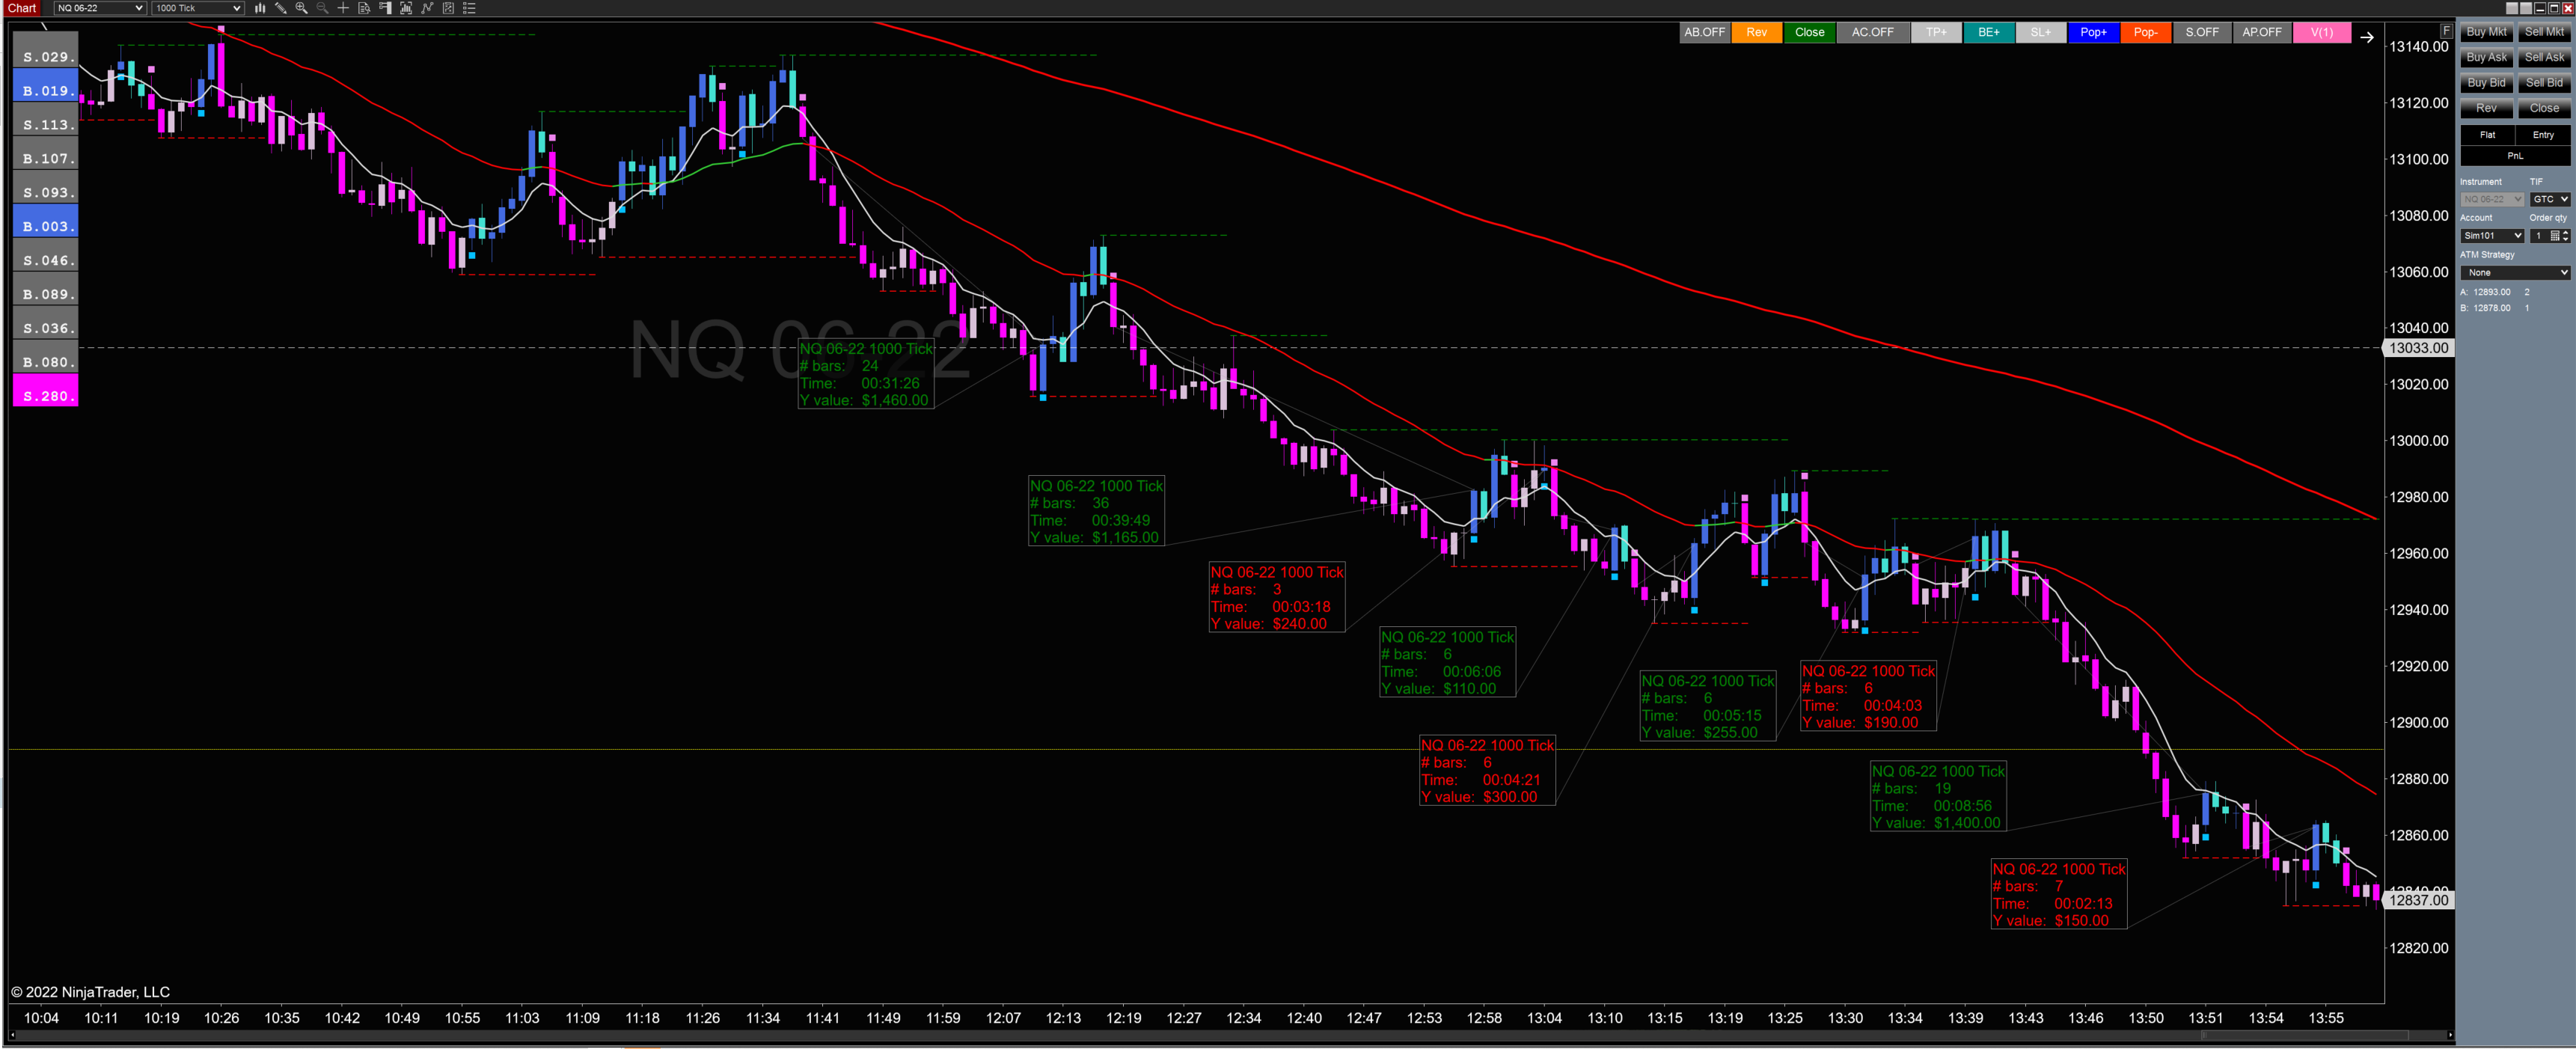Viewport: 2576px width, 1049px height.
Task: Click the Entry price cell
Action: point(2543,135)
